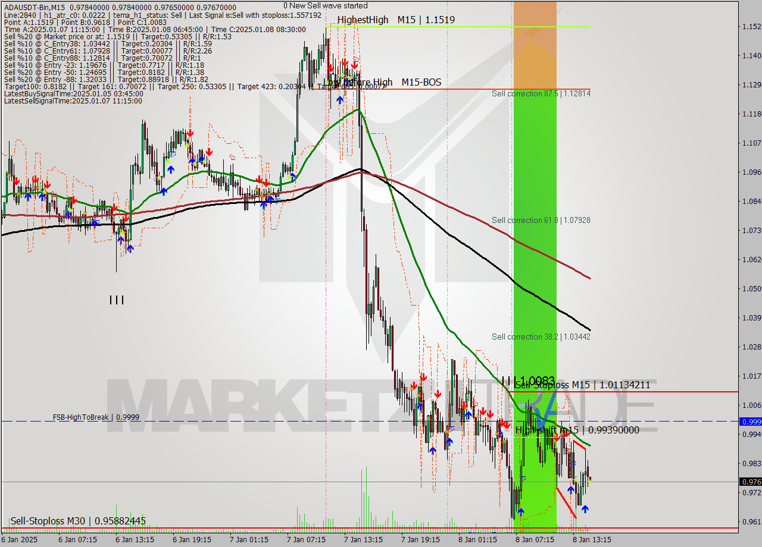Viewport: 762px width, 547px height.
Task: Click the 1.152 price axis value
Action: click(751, 27)
